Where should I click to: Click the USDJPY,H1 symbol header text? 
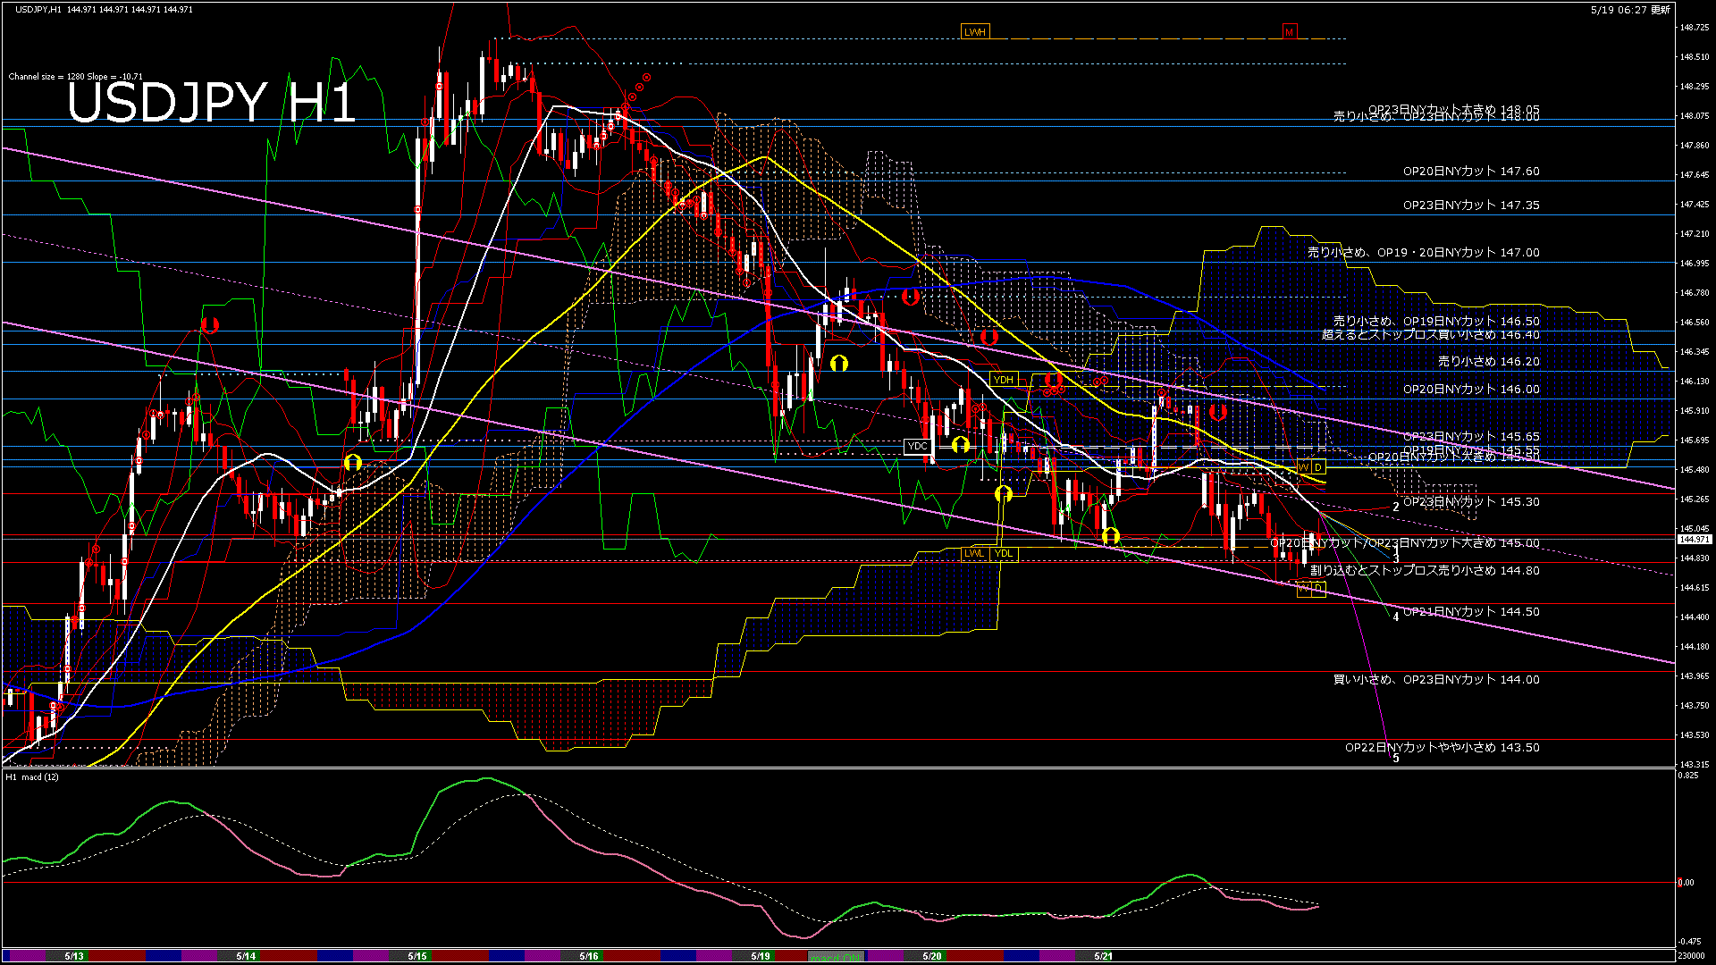38,9
